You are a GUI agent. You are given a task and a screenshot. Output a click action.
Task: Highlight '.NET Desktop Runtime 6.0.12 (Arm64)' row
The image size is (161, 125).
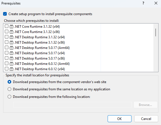coord(42,64)
